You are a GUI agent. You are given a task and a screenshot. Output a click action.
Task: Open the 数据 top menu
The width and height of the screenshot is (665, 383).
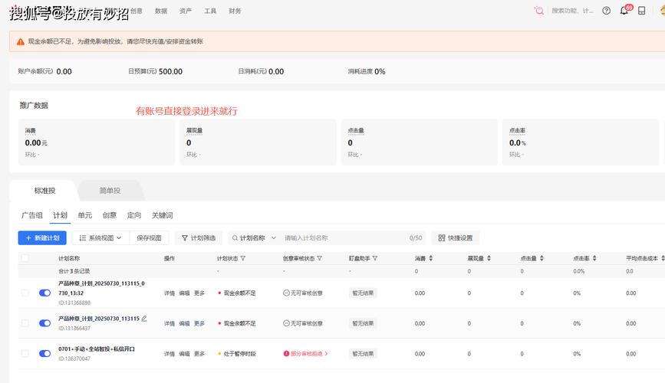(161, 11)
